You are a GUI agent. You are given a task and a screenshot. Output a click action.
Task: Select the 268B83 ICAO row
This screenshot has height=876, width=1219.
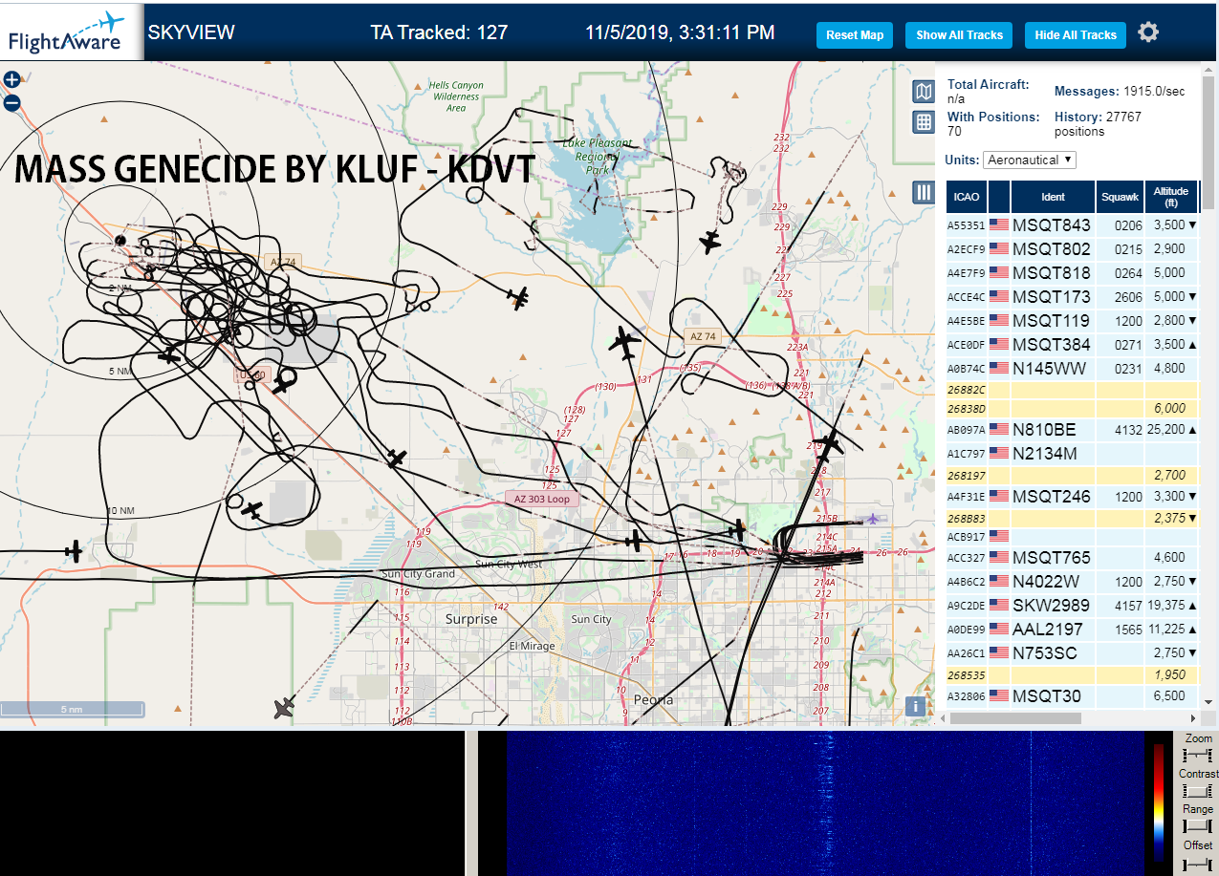[1072, 518]
